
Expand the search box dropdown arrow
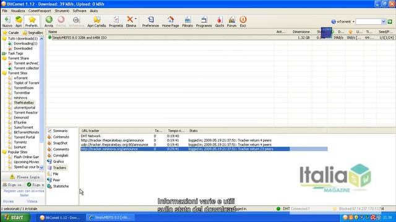[384, 22]
